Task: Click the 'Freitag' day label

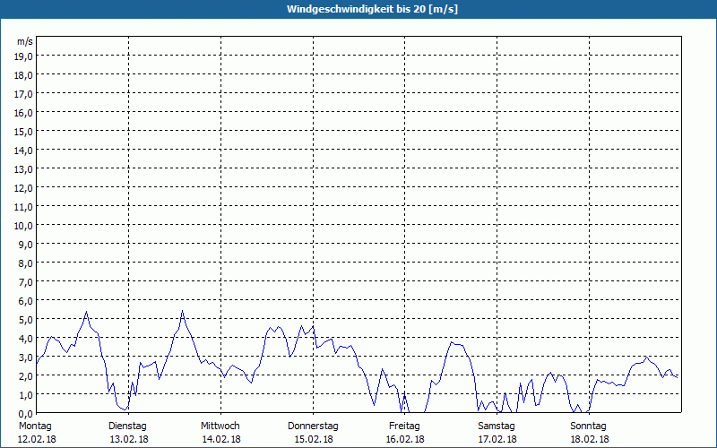Action: click(404, 426)
